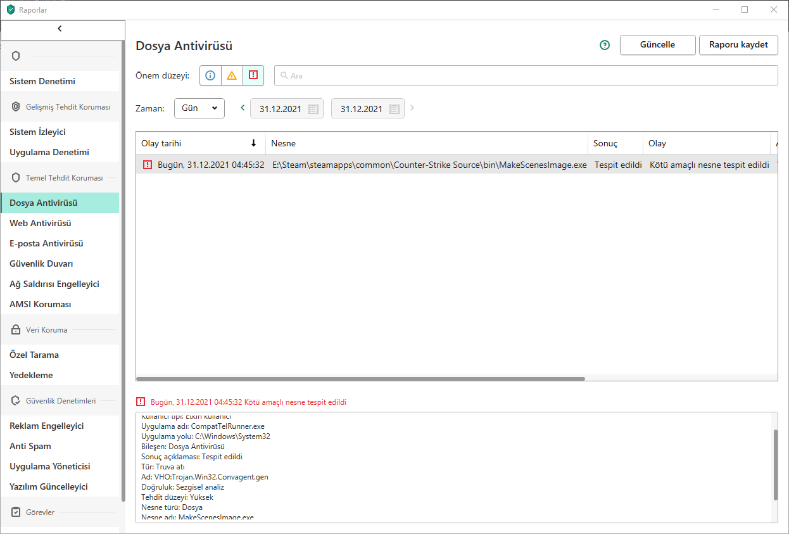Open the Gün time period dropdown
Viewport: 789px width, 534px height.
pyautogui.click(x=199, y=108)
